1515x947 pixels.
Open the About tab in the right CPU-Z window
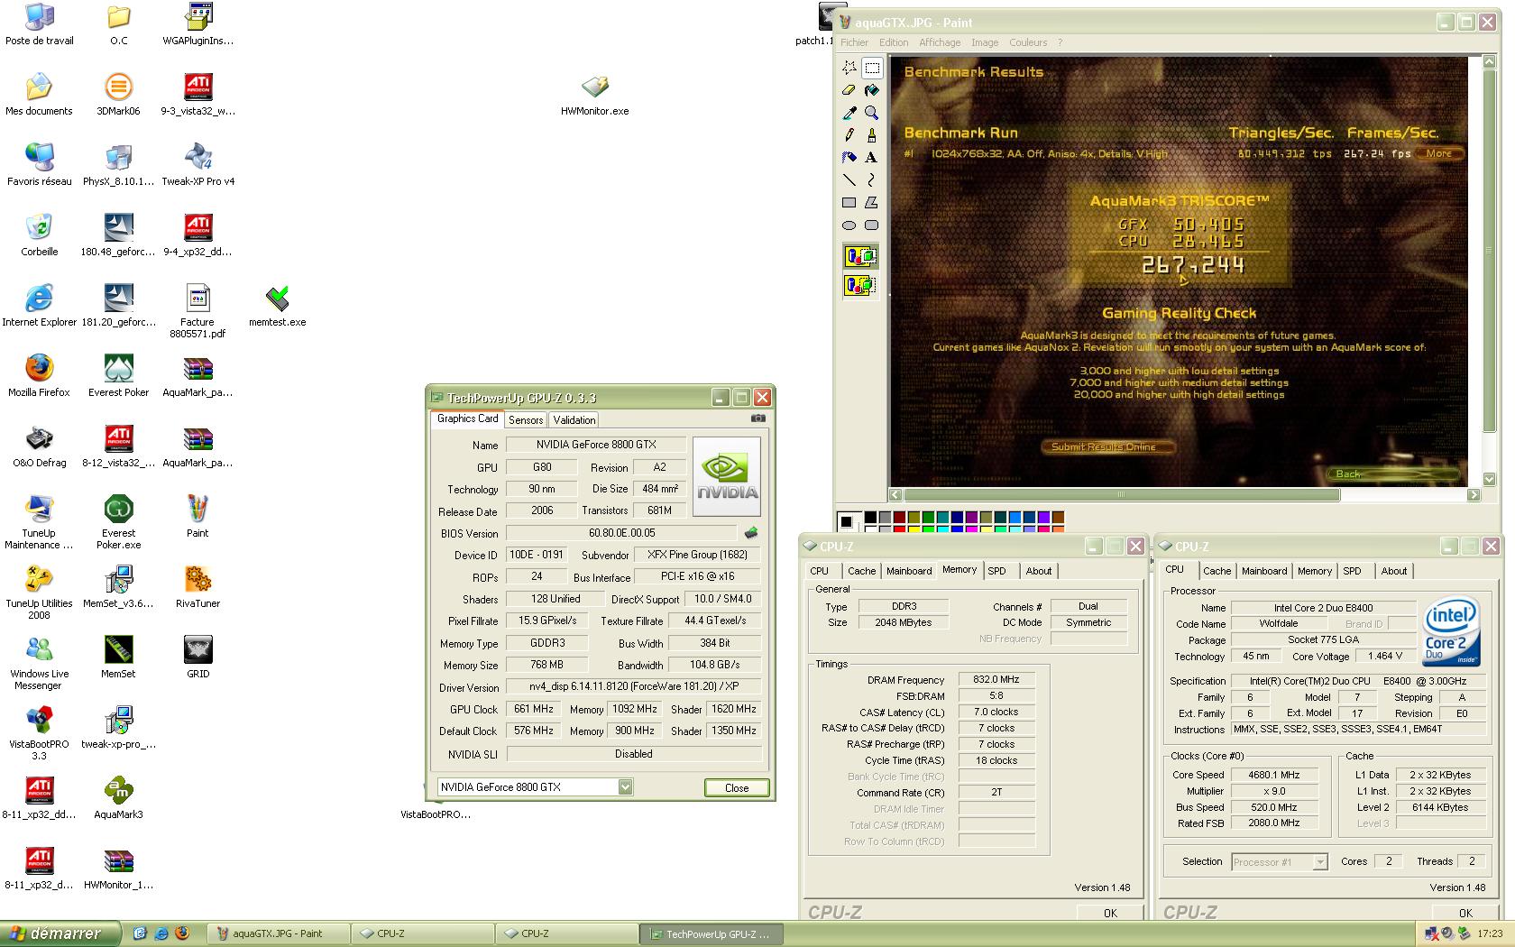(x=1394, y=571)
